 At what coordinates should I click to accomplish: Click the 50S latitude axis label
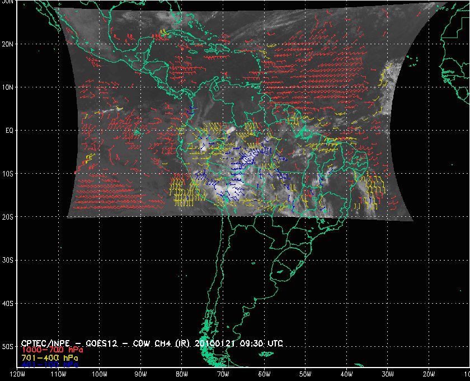coord(7,347)
